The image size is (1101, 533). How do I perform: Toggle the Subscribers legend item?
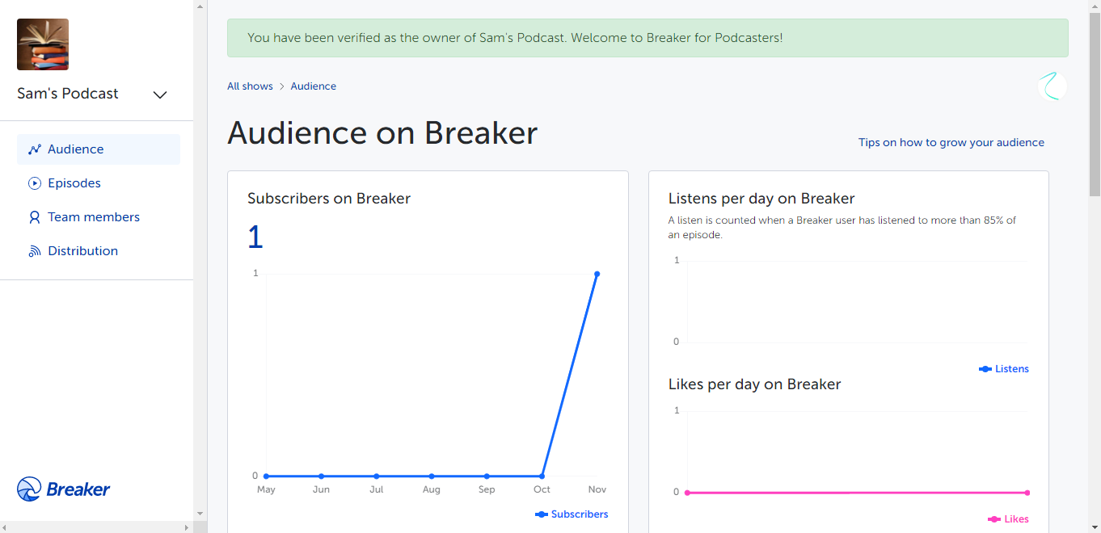572,514
